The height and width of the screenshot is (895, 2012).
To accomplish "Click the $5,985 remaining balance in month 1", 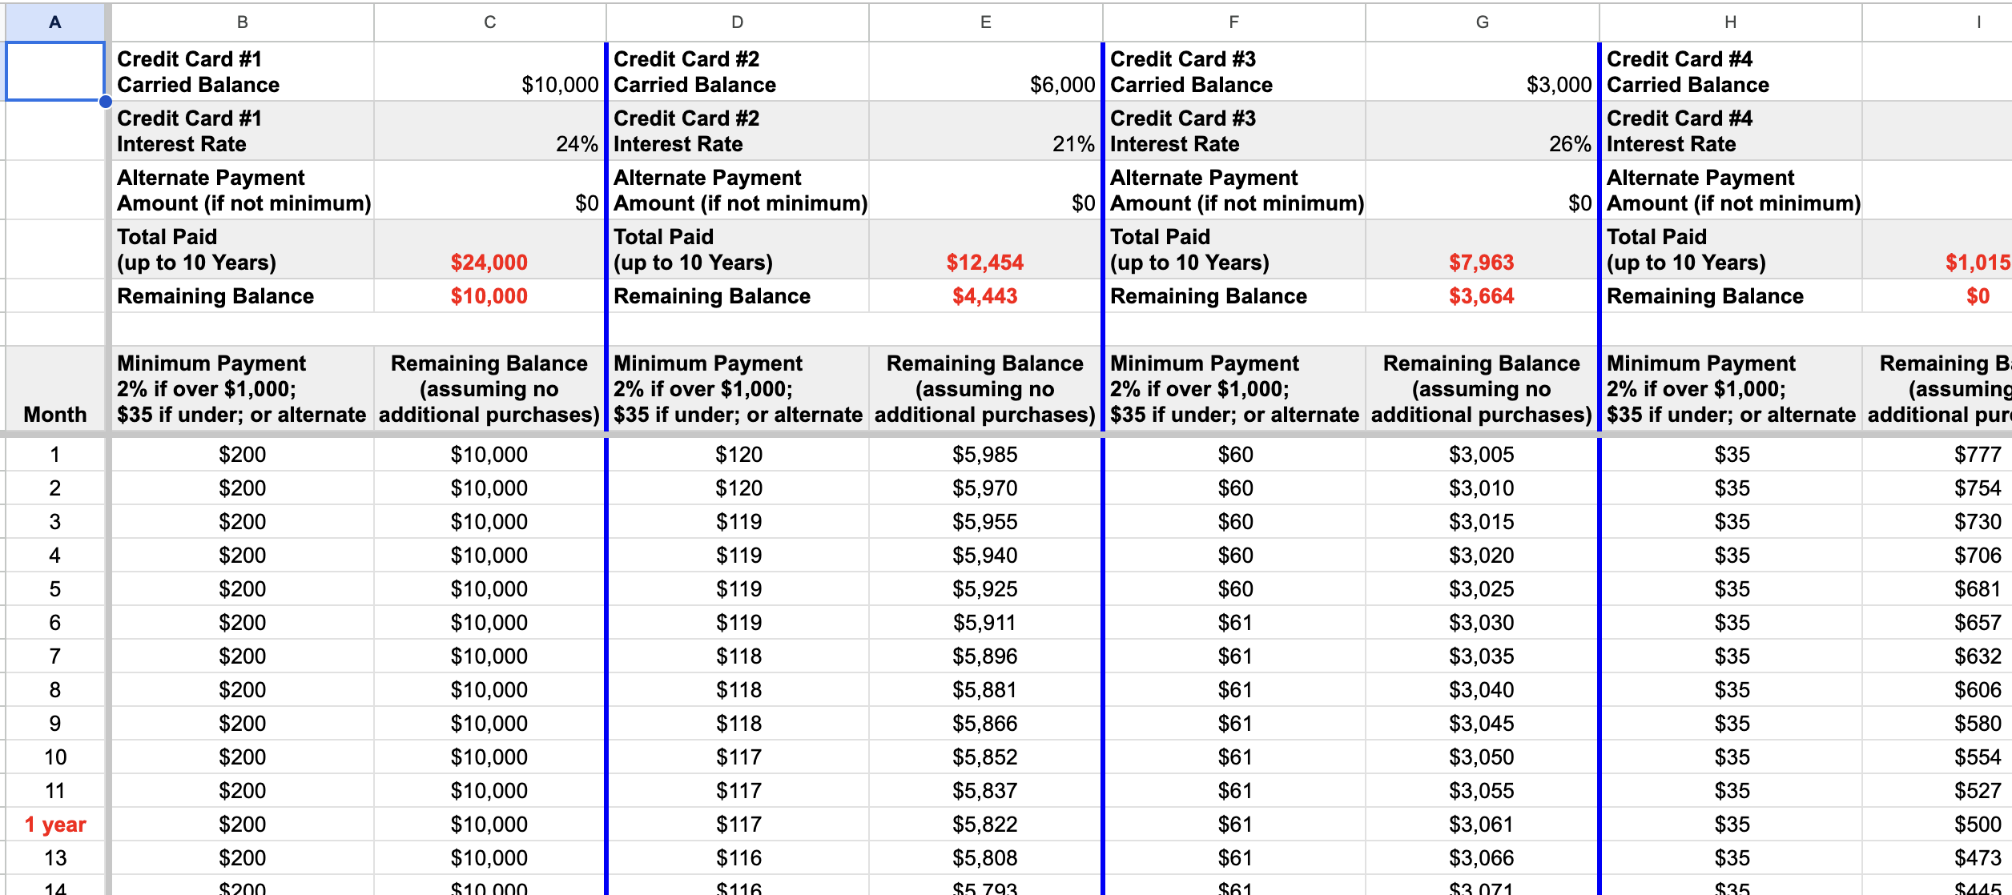I will pos(985,454).
